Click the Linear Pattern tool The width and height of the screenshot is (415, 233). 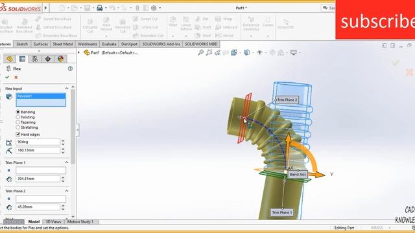tap(186, 23)
